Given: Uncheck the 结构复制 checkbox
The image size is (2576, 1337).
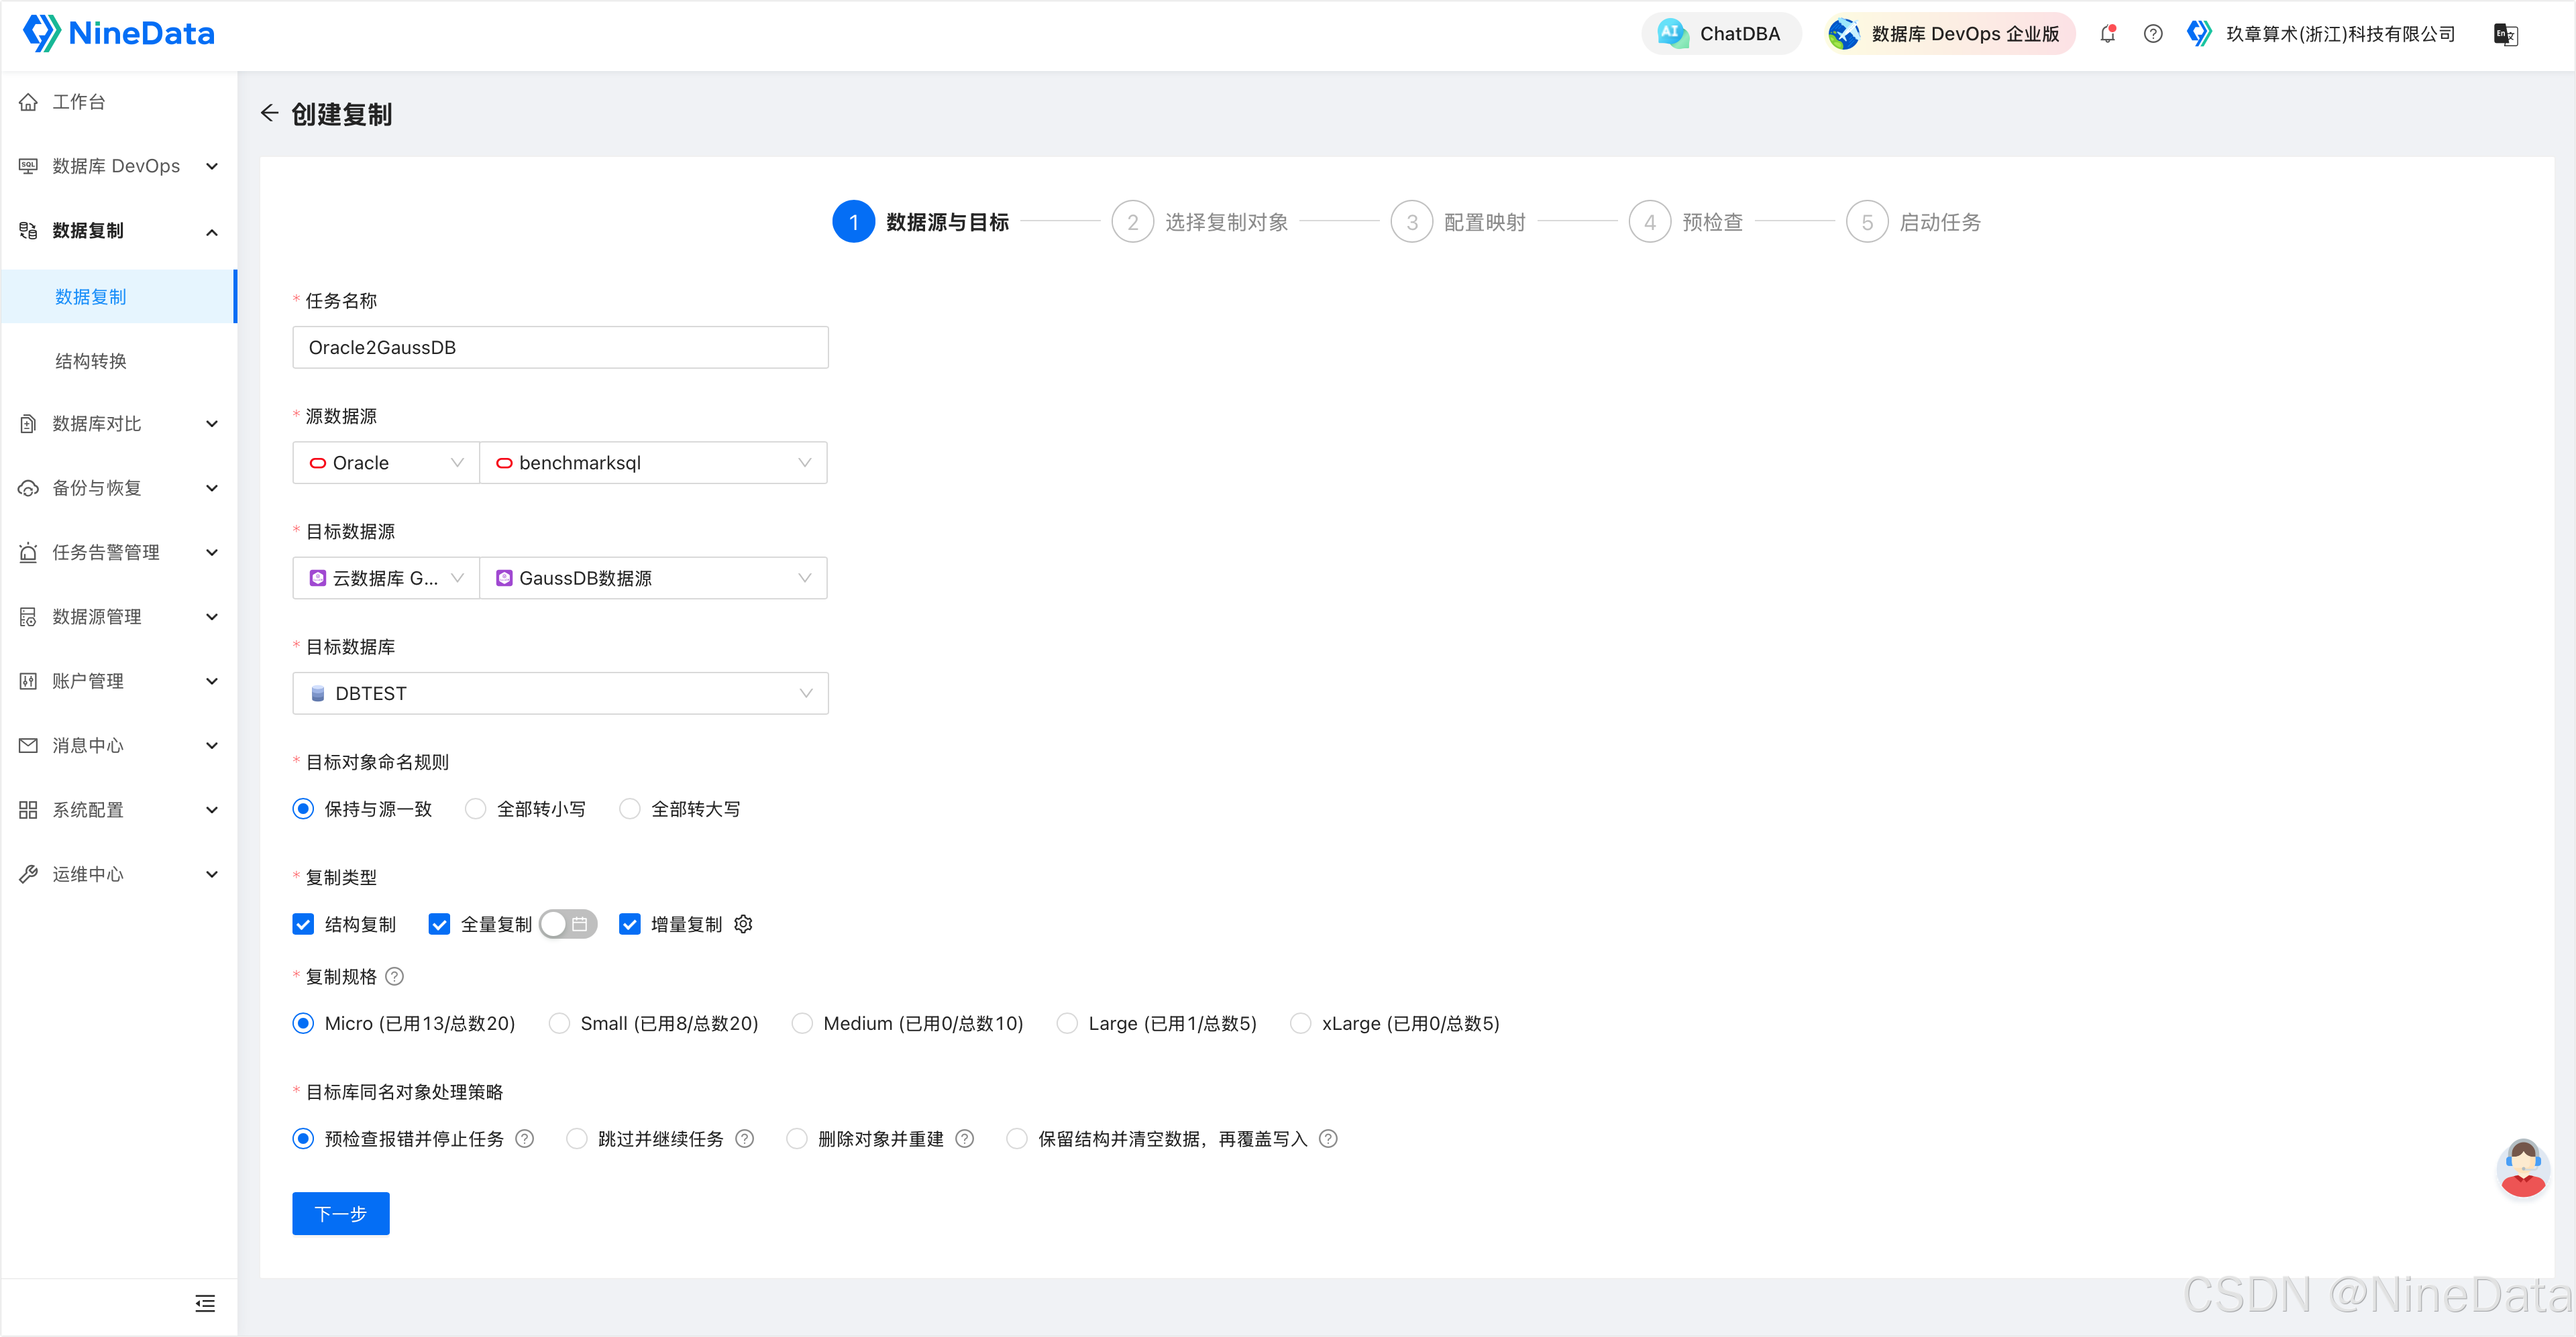Looking at the screenshot, I should tap(303, 925).
